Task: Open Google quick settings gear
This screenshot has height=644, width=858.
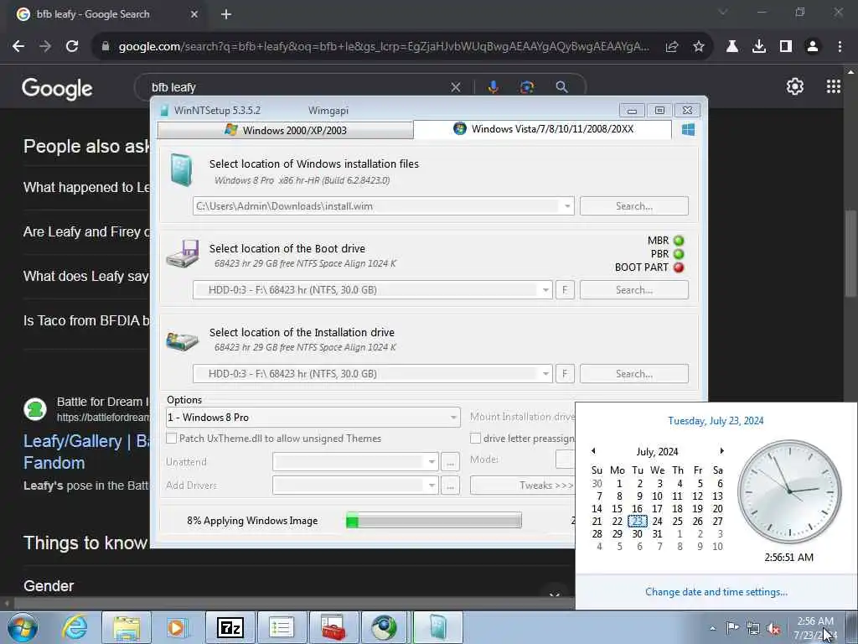Action: pyautogui.click(x=794, y=86)
